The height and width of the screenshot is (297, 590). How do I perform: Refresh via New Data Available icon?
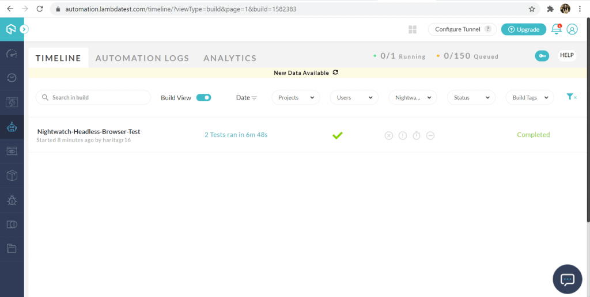tap(336, 73)
